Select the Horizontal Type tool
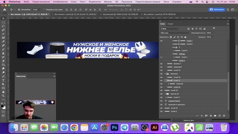The height and width of the screenshot is (134, 238). (3, 80)
